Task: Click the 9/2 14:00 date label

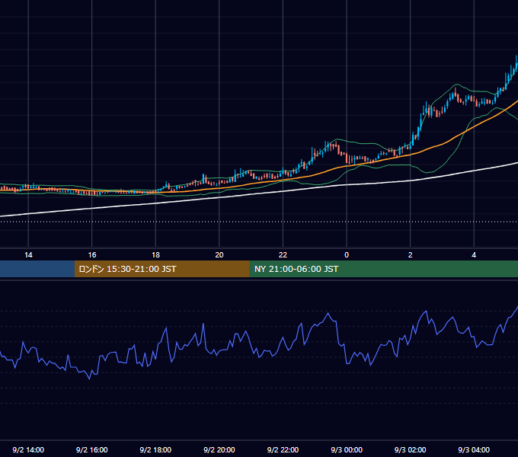Action: pyautogui.click(x=28, y=449)
